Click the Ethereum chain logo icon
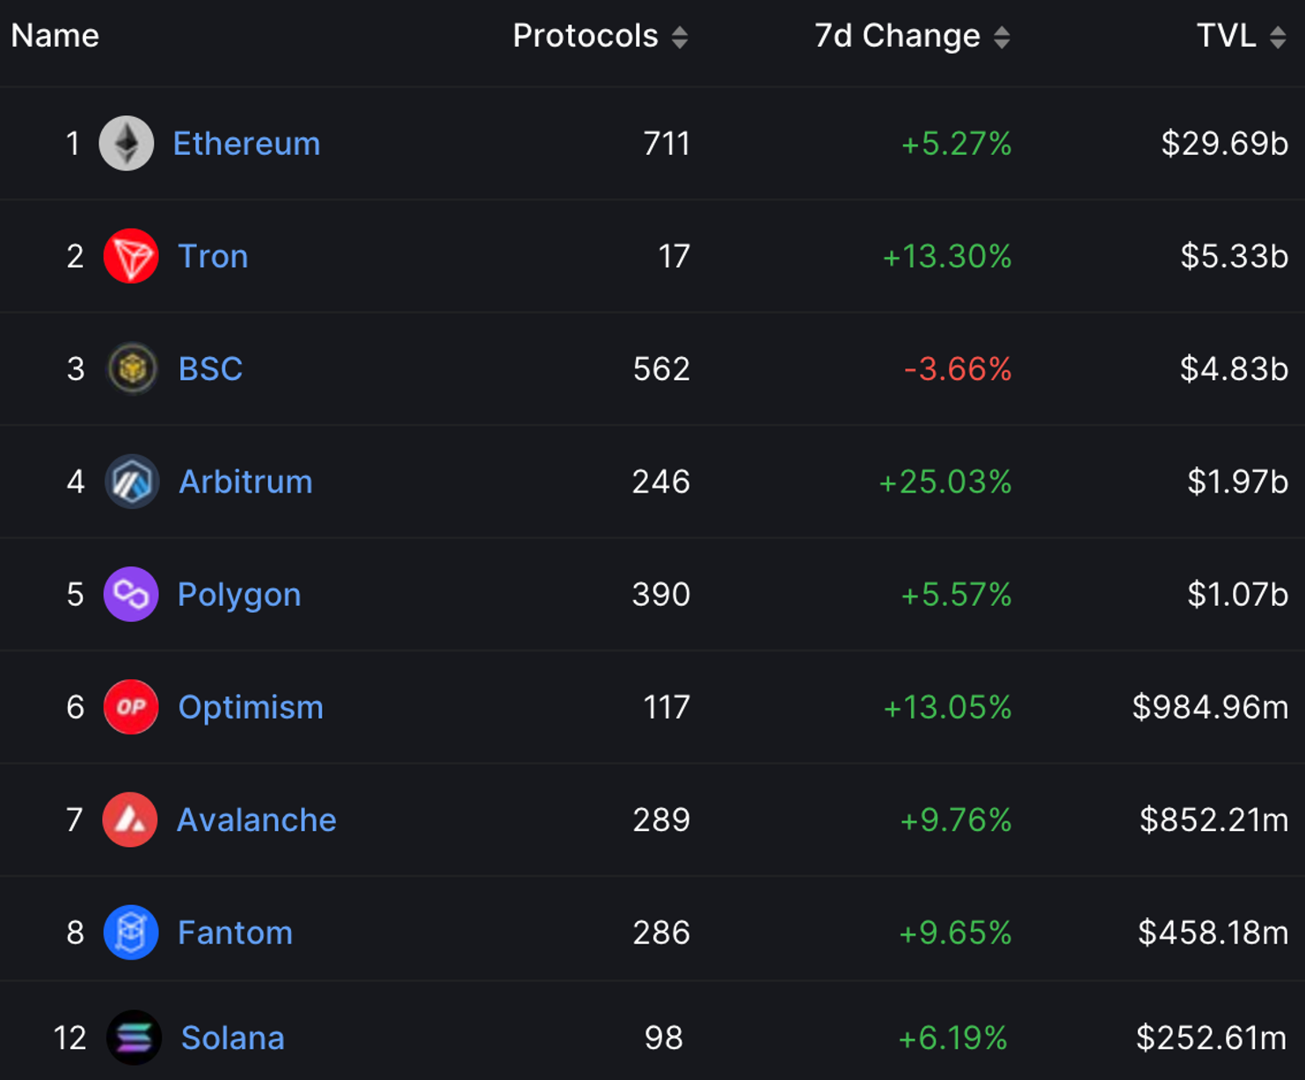The width and height of the screenshot is (1305, 1080). (x=127, y=143)
